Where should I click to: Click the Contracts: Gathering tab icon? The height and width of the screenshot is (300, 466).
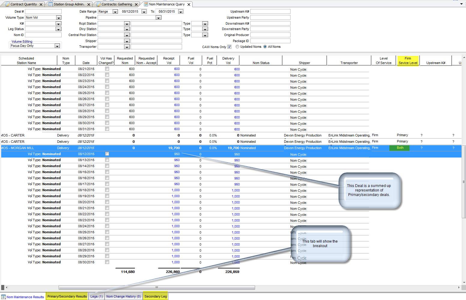pyautogui.click(x=98, y=4)
